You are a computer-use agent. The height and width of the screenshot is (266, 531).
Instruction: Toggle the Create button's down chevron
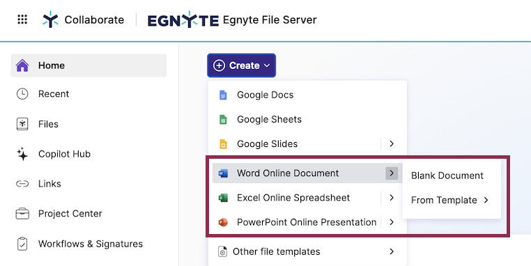(267, 65)
